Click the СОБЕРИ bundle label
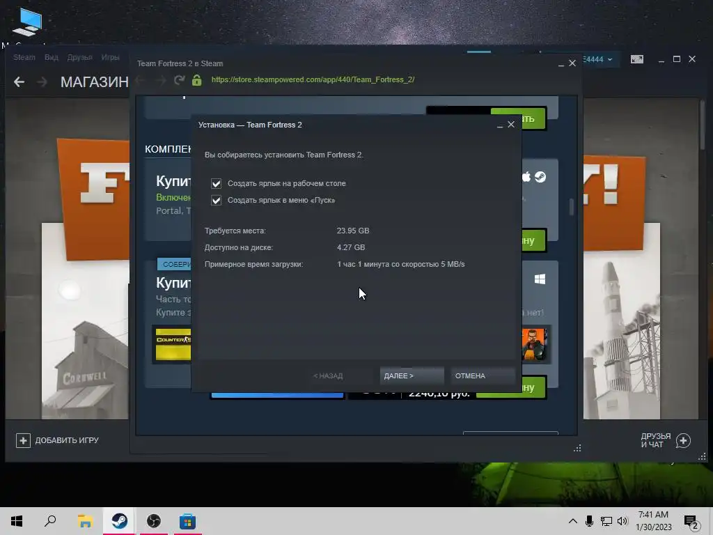This screenshot has height=535, width=713. [x=174, y=264]
